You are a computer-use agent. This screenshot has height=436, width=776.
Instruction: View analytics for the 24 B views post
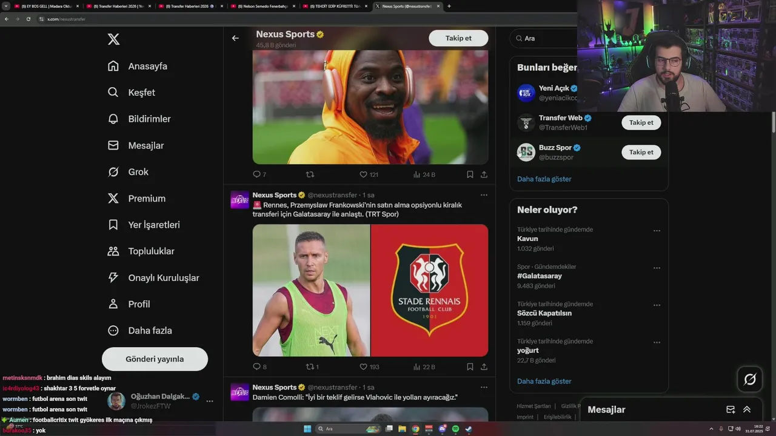(424, 174)
